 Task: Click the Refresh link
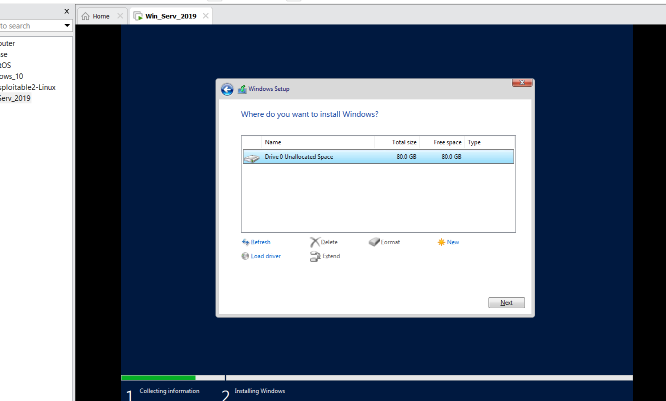coord(260,242)
